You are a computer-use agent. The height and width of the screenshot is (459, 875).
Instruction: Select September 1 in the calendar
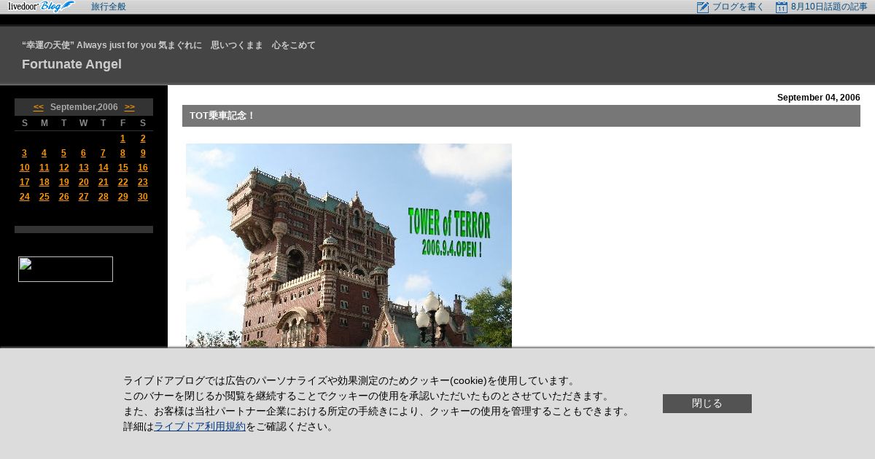click(x=122, y=138)
